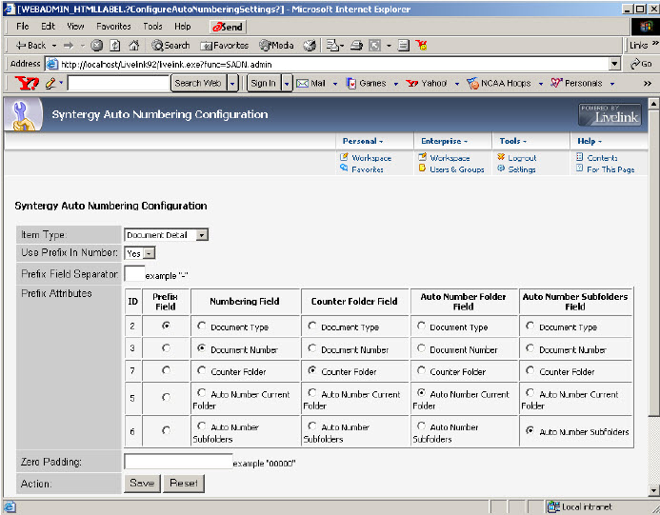Select Prefix Field radio for ID 7
The image size is (660, 515).
(x=167, y=371)
